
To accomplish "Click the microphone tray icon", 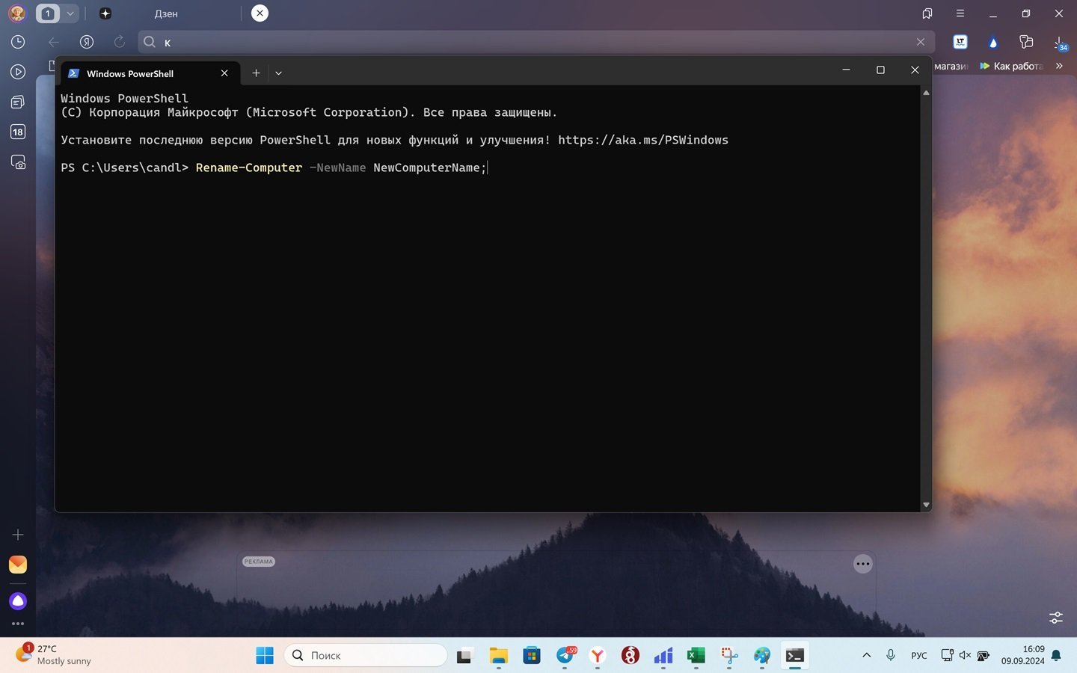I will 891,655.
